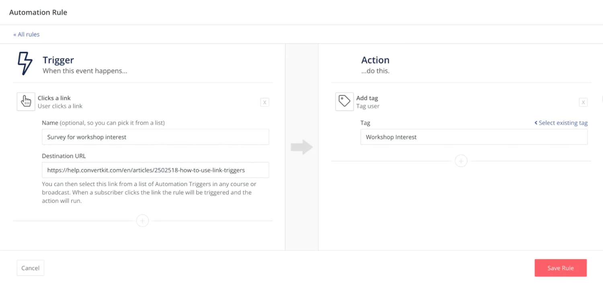Select the Add tag action title

[367, 98]
